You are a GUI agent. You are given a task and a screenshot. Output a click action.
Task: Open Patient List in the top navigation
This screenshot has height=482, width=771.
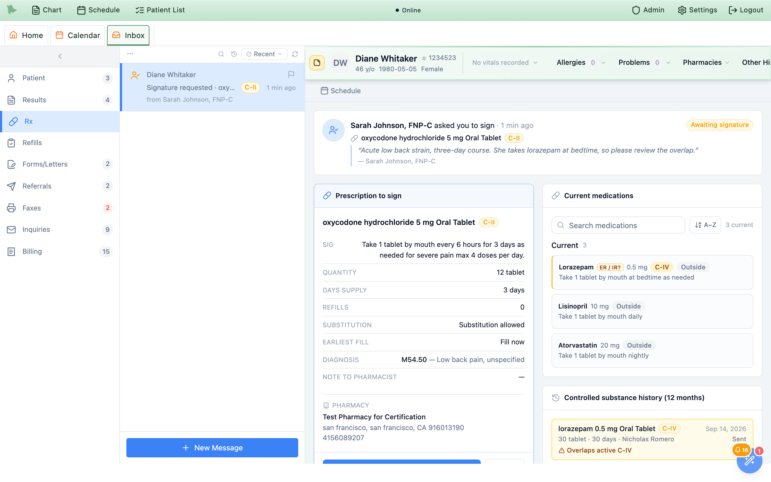click(160, 10)
